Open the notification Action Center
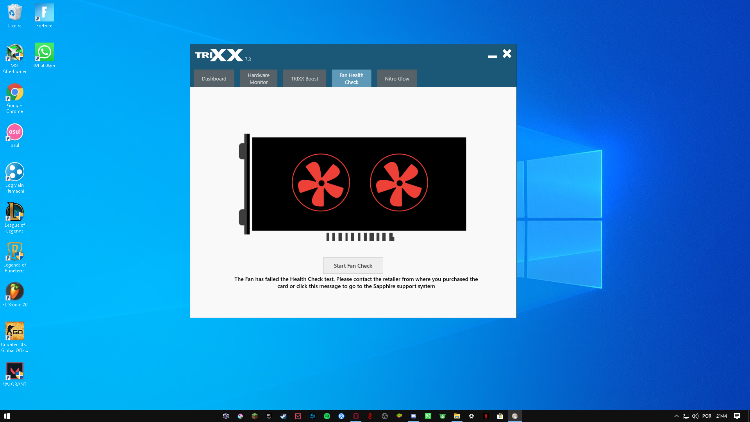The width and height of the screenshot is (750, 422). click(737, 416)
